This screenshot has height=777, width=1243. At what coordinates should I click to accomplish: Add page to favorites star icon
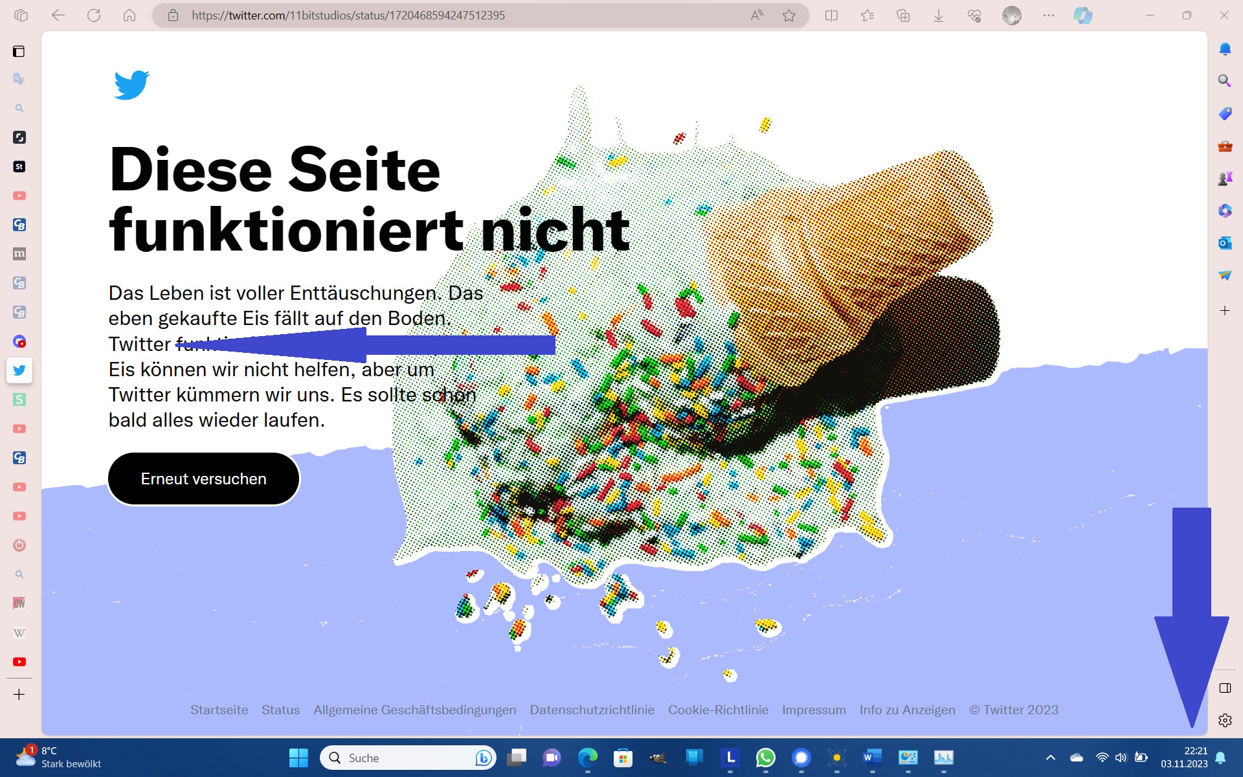[x=789, y=16]
